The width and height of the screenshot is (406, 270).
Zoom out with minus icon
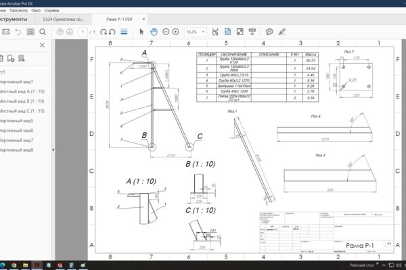(166, 32)
